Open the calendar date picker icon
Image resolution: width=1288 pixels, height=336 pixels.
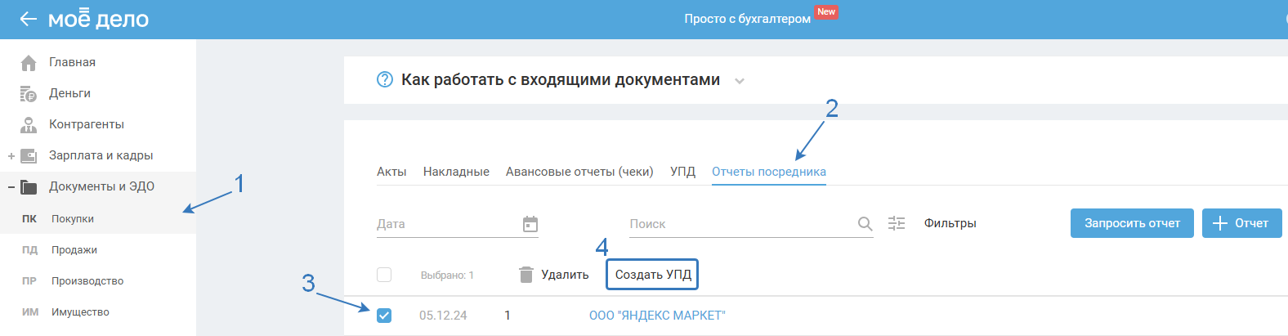530,224
